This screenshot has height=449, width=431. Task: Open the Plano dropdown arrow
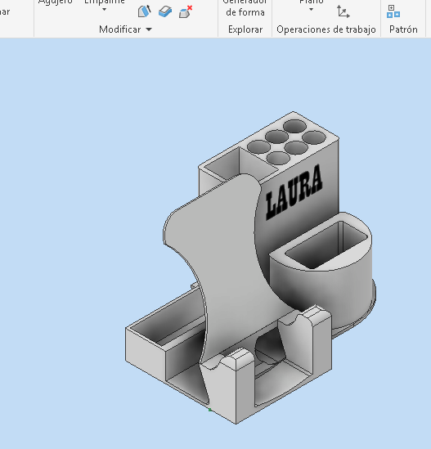click(311, 10)
